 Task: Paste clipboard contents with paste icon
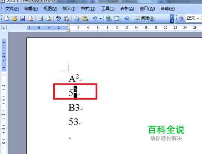(x=85, y=19)
